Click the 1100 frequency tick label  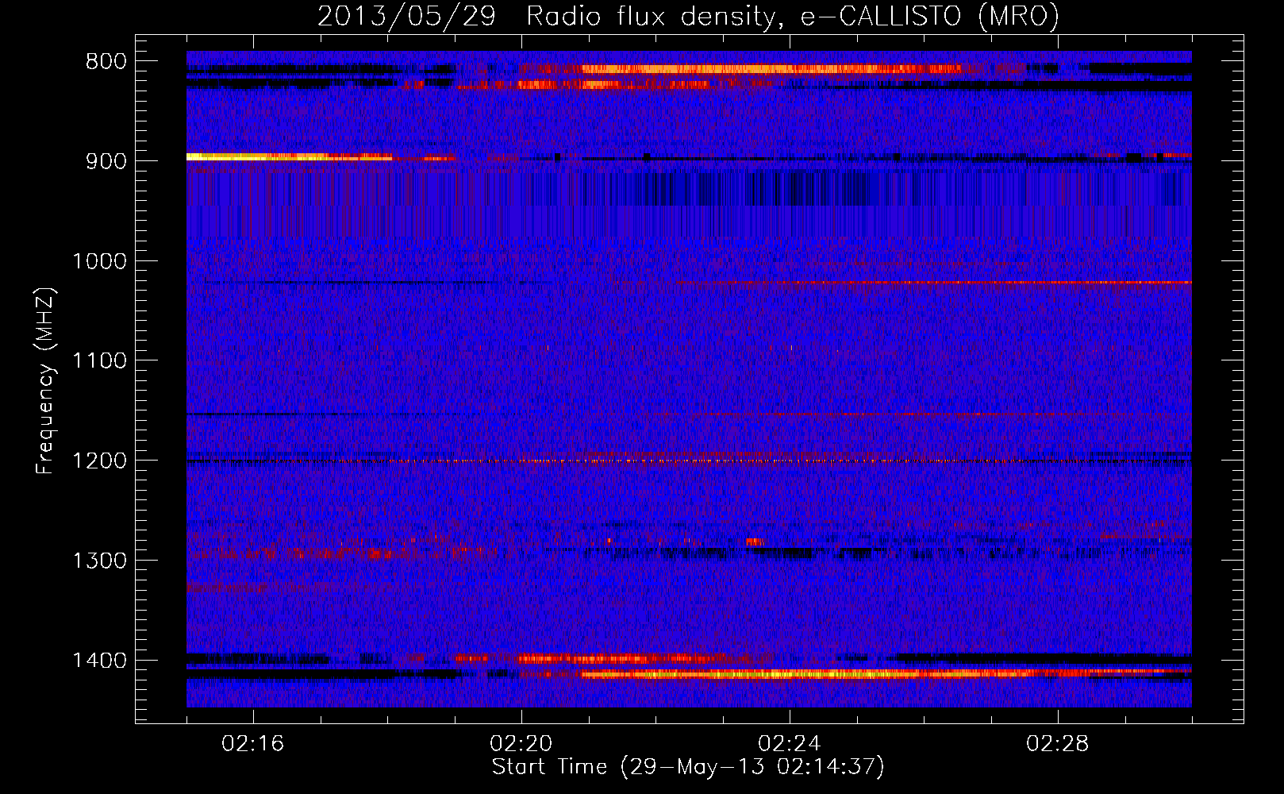tap(99, 361)
